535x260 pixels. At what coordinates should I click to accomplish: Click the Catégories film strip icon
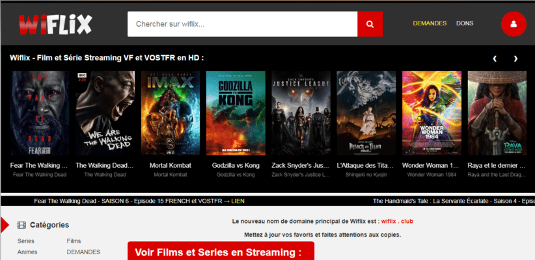click(22, 226)
